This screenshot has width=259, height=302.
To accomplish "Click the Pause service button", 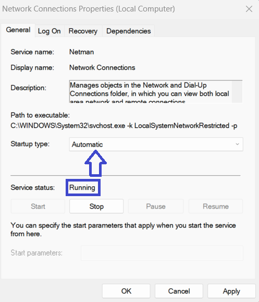I will pyautogui.click(x=156, y=206).
